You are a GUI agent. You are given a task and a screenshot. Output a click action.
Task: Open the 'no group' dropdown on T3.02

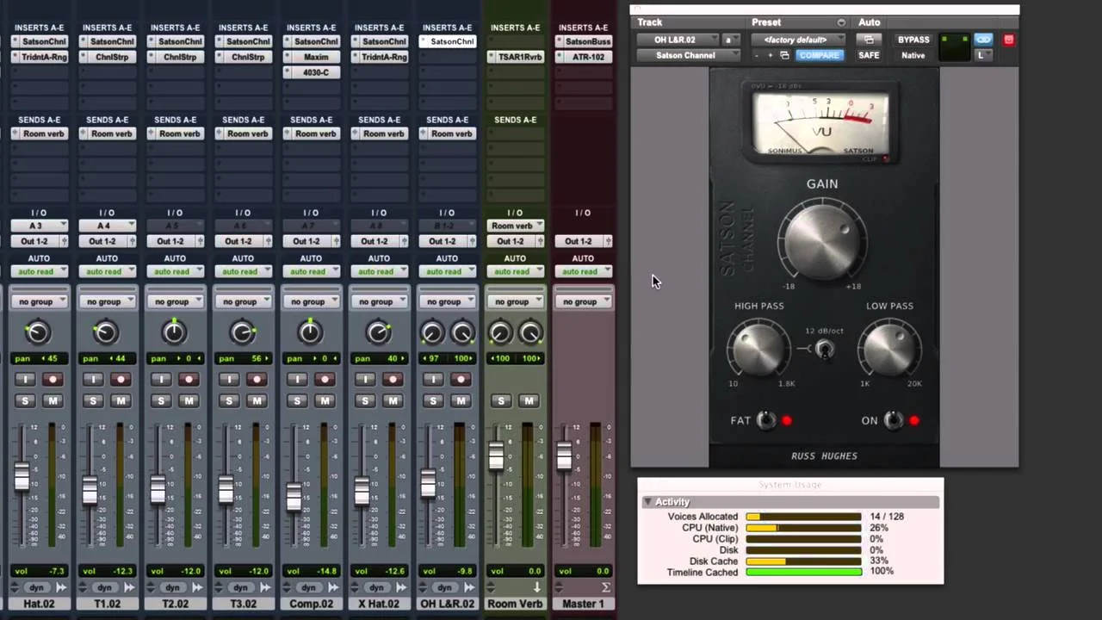point(243,301)
